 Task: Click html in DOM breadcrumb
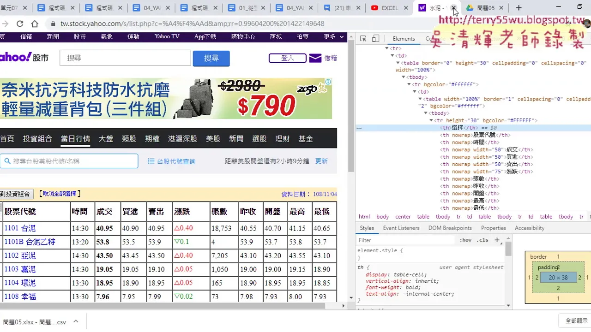coord(364,217)
